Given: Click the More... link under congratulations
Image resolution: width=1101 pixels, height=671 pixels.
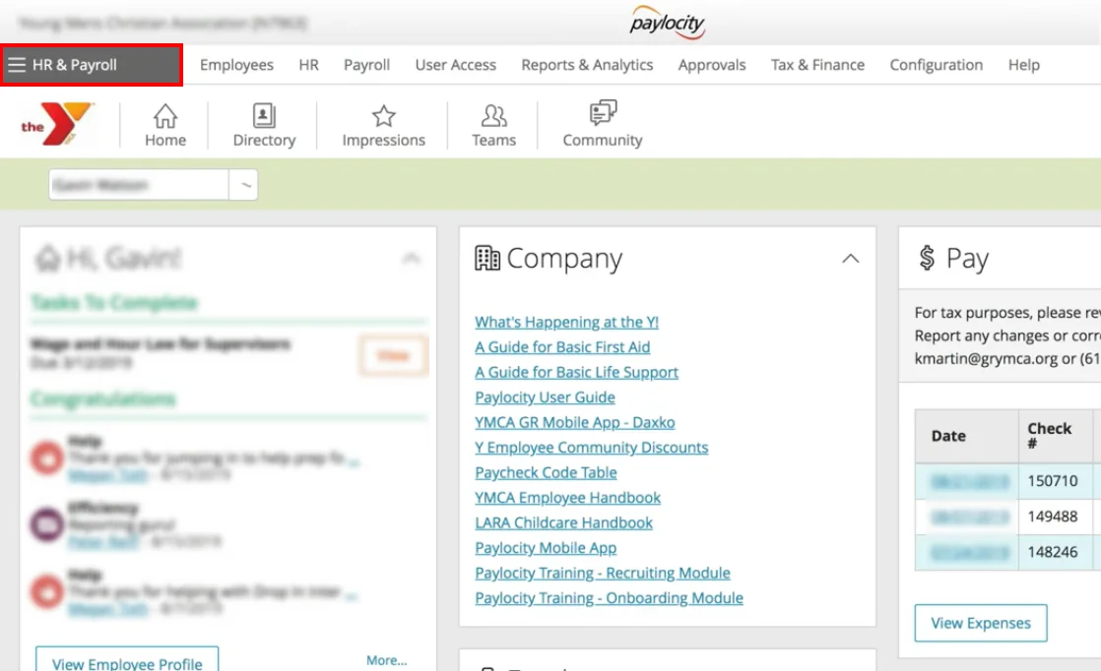Looking at the screenshot, I should pyautogui.click(x=386, y=660).
